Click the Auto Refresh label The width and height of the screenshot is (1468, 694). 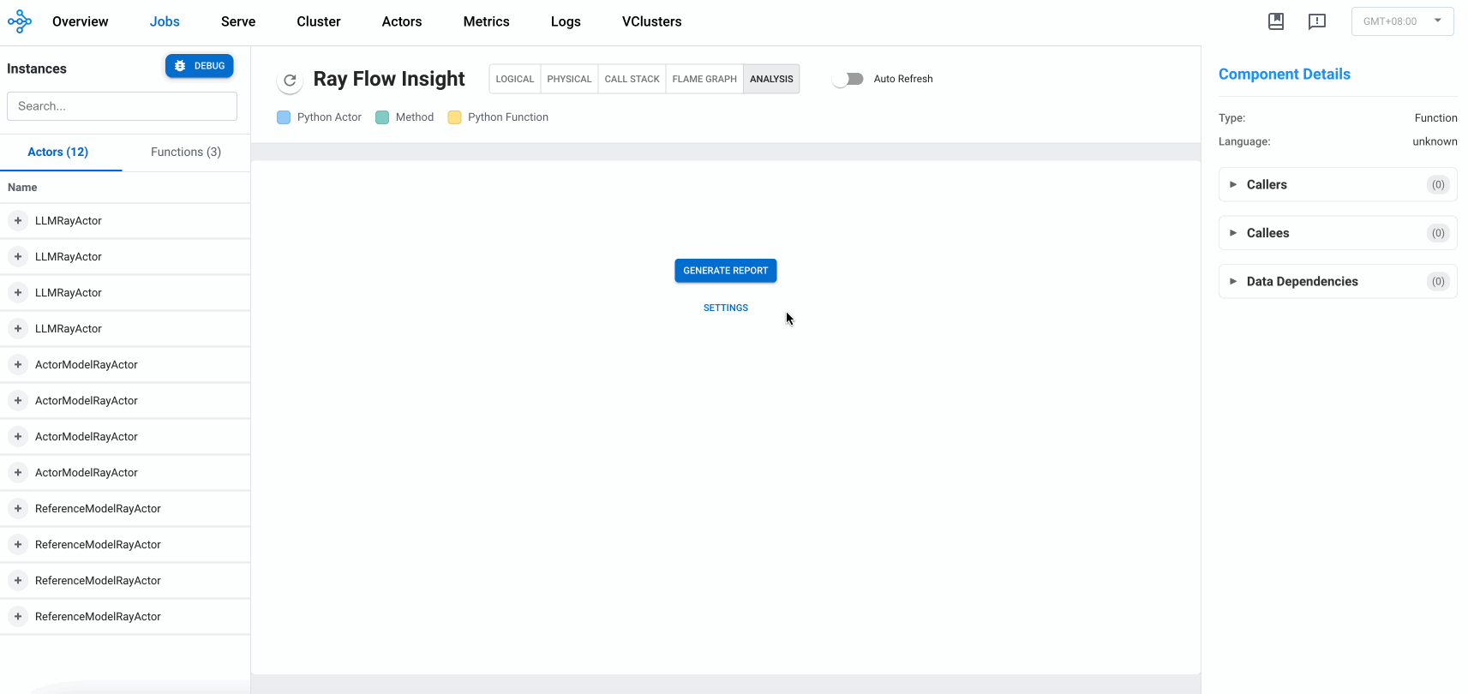tap(903, 79)
